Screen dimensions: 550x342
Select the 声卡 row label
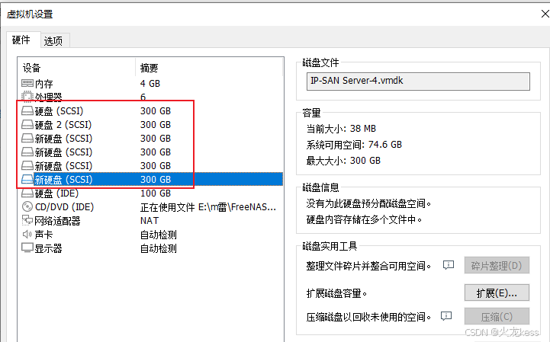[x=43, y=235]
